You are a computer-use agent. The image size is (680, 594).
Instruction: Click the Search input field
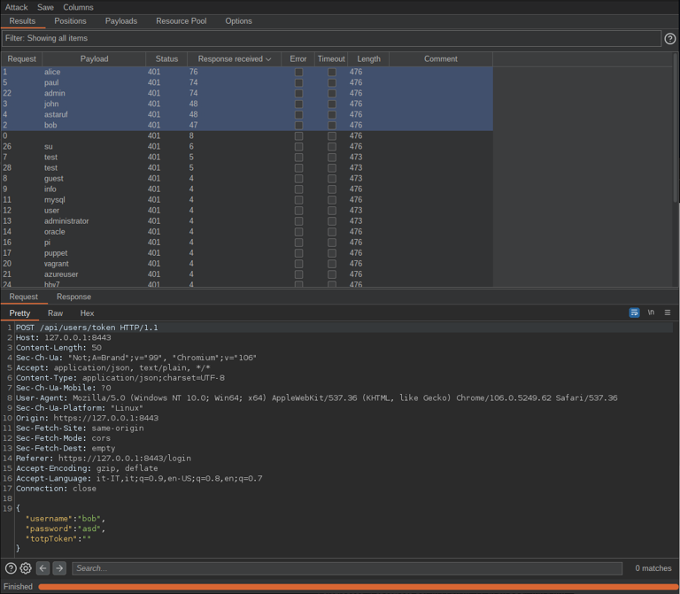[346, 568]
